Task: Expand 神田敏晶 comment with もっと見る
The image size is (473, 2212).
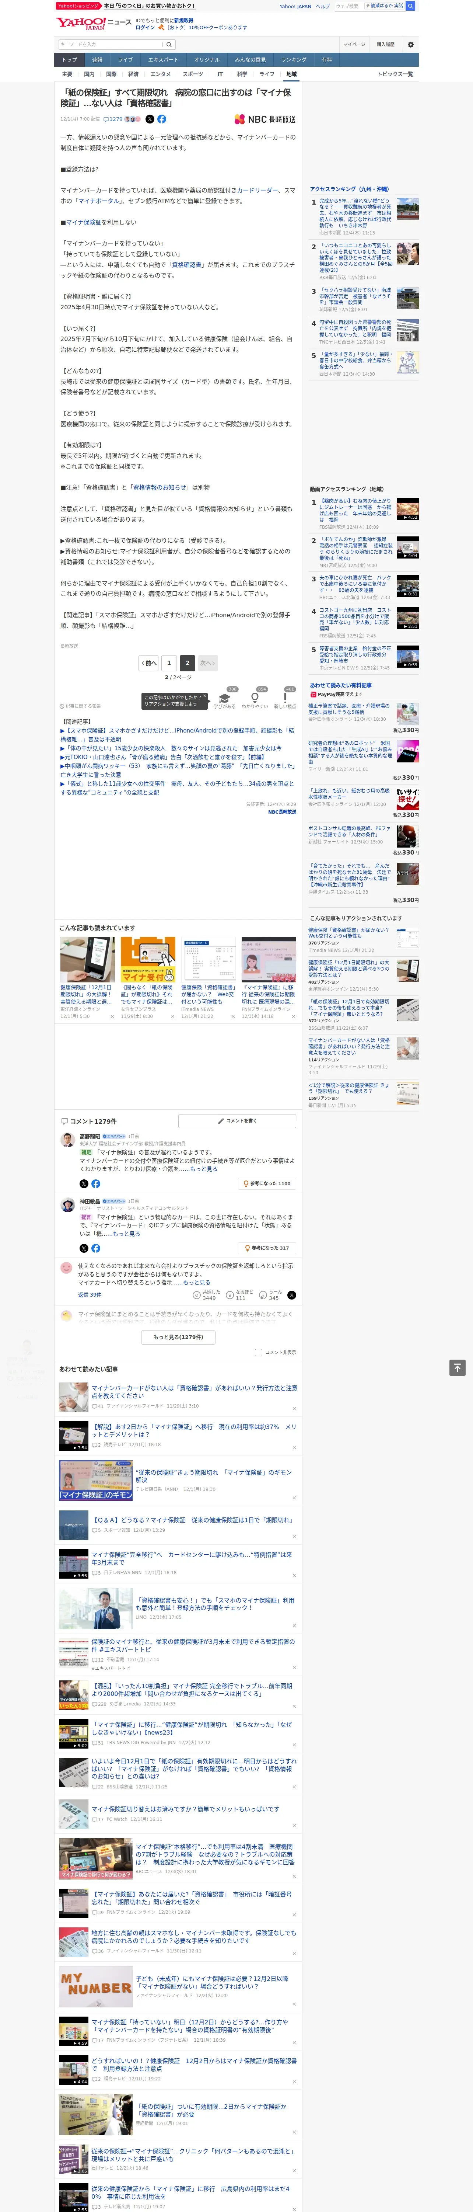Action: click(x=126, y=1234)
